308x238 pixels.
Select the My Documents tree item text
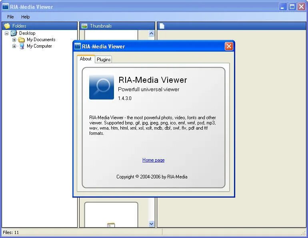(41, 40)
